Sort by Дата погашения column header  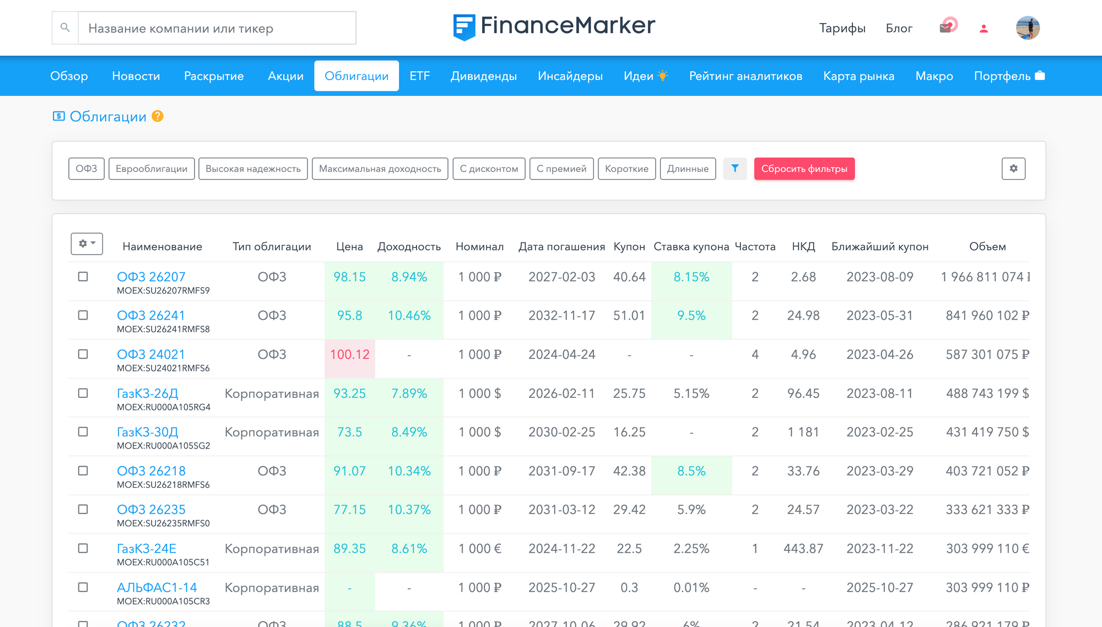561,246
